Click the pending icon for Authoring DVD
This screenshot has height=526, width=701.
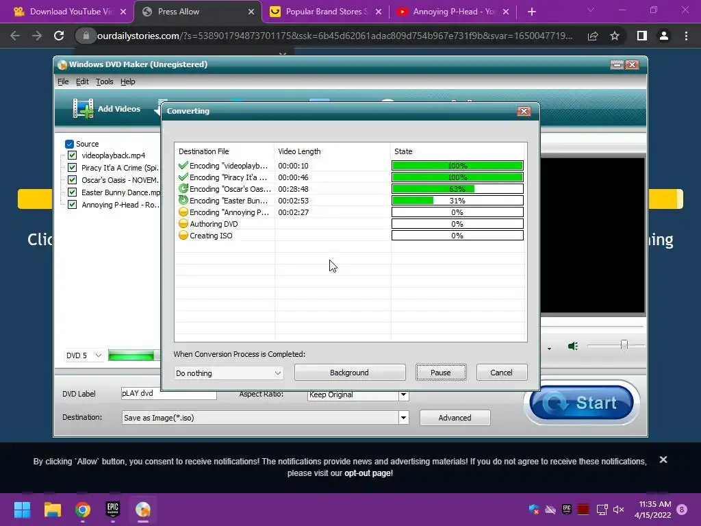pos(183,224)
